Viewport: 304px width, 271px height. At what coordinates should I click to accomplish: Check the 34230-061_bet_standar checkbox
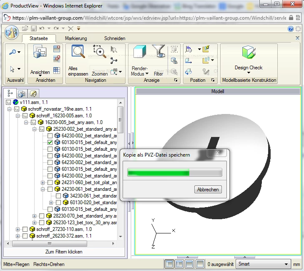coord(58,196)
